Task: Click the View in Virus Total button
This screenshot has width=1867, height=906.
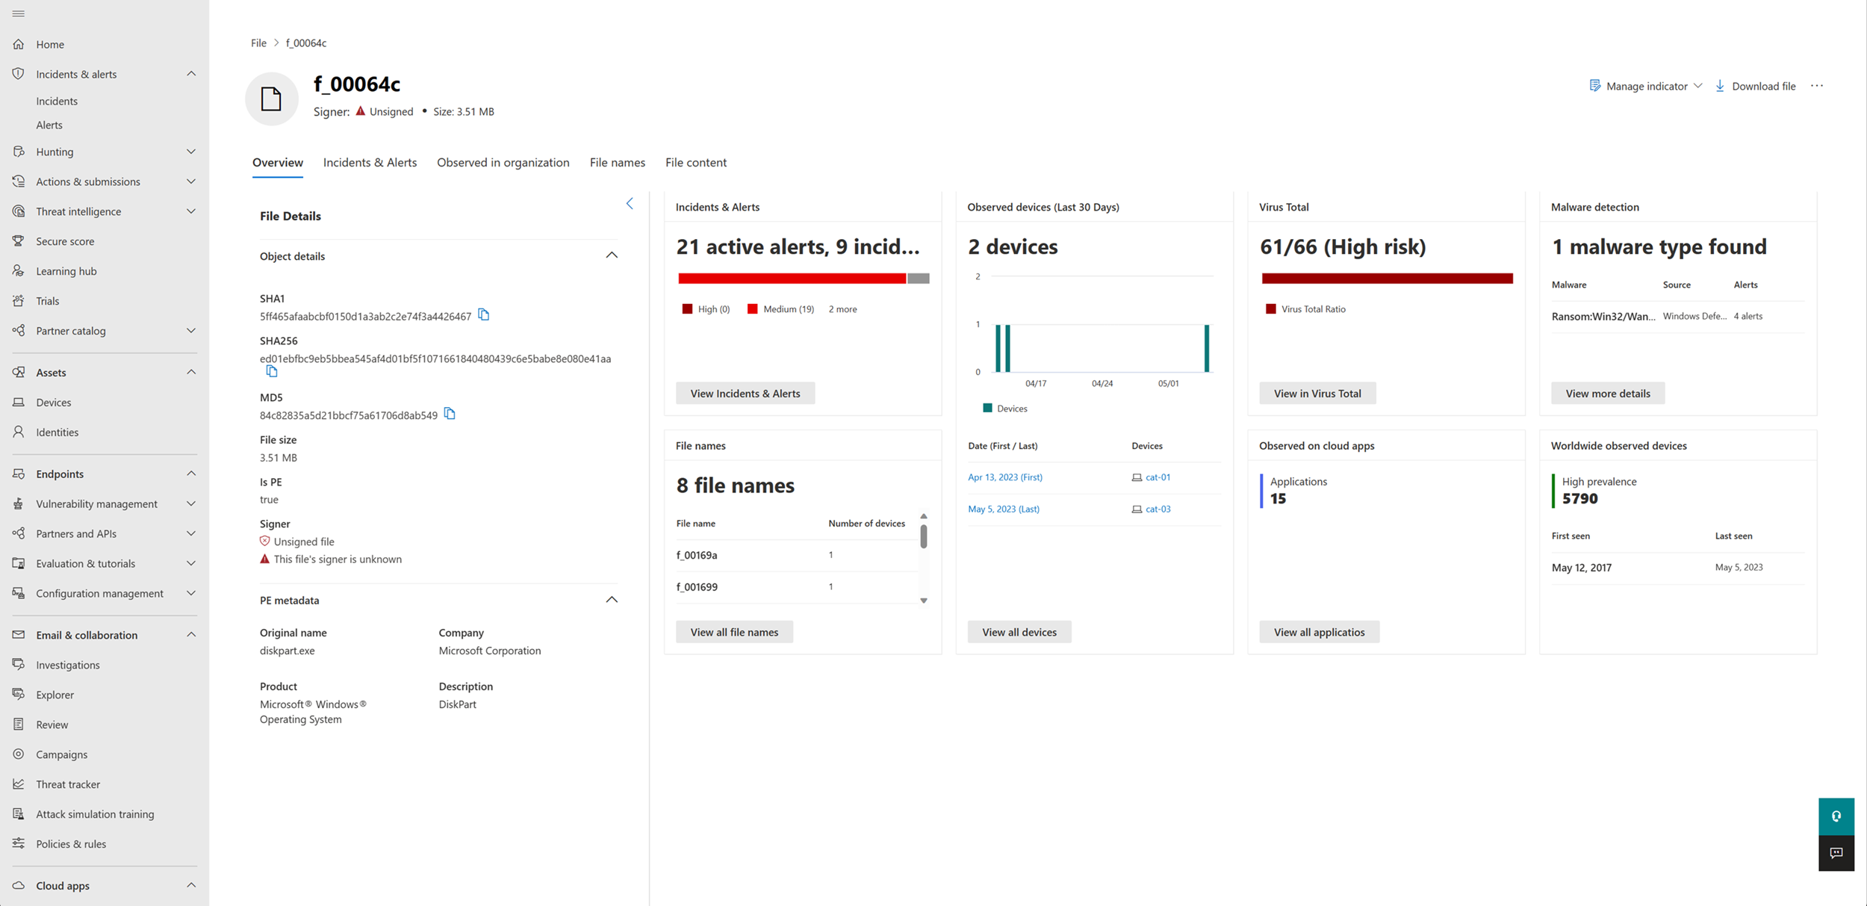Action: [1317, 394]
